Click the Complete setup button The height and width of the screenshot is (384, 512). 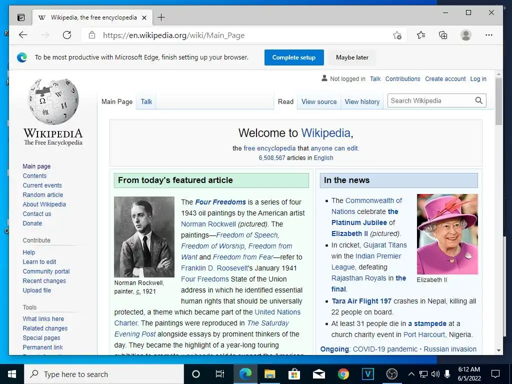pyautogui.click(x=294, y=57)
